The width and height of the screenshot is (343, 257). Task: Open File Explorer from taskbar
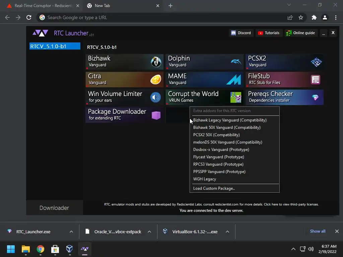25,249
